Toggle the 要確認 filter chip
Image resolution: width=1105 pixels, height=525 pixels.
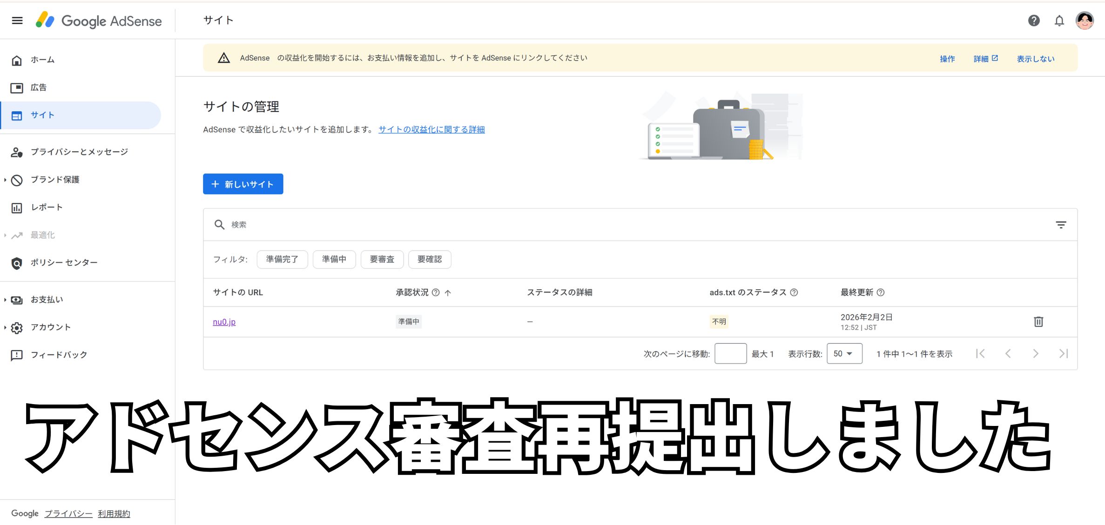(430, 259)
